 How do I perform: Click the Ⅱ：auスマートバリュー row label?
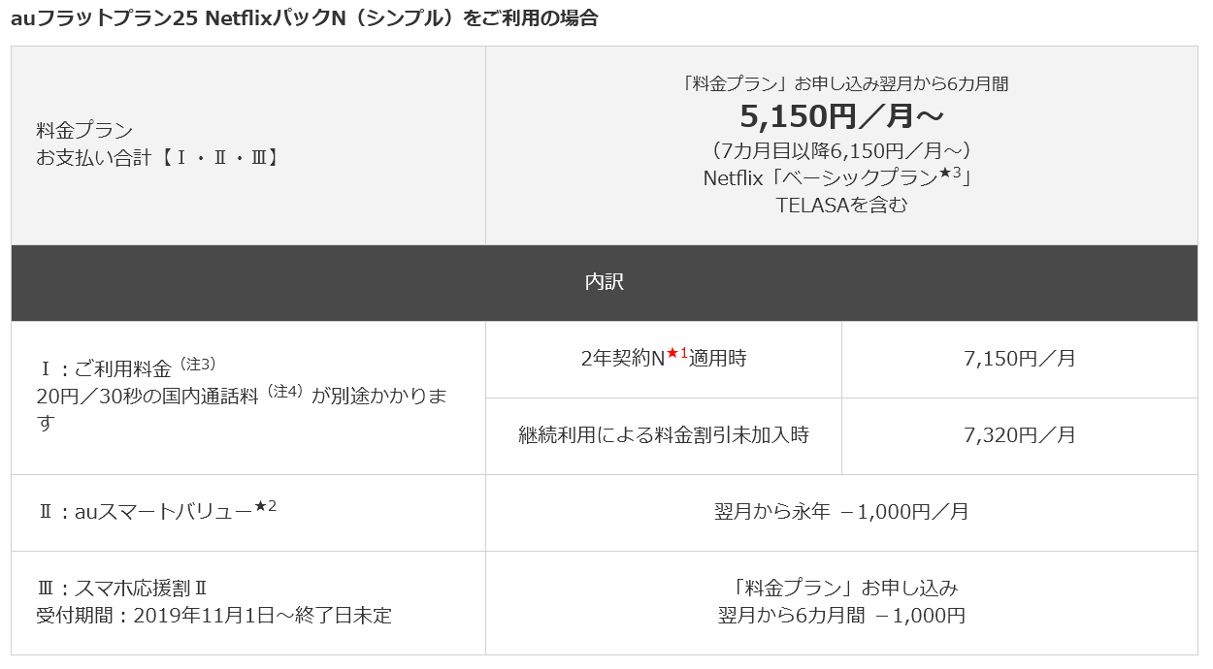coord(146,513)
